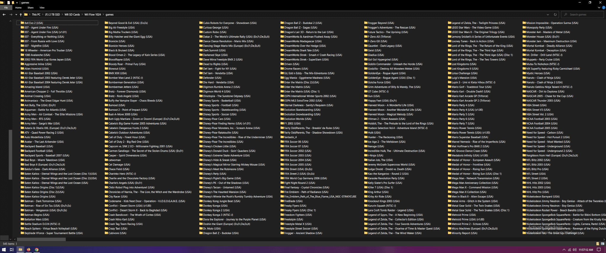The height and width of the screenshot is (253, 606).
Task: Click the Up one level arrow
Action: coord(21,14)
